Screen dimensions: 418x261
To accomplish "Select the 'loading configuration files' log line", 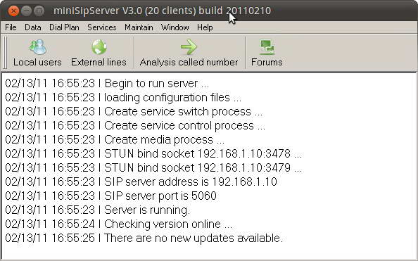I will pyautogui.click(x=123, y=98).
